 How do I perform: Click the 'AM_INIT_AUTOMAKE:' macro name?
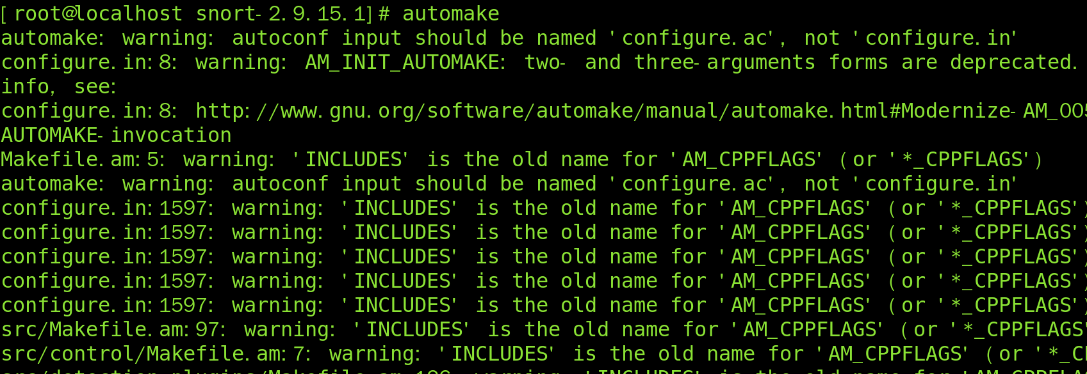point(405,62)
